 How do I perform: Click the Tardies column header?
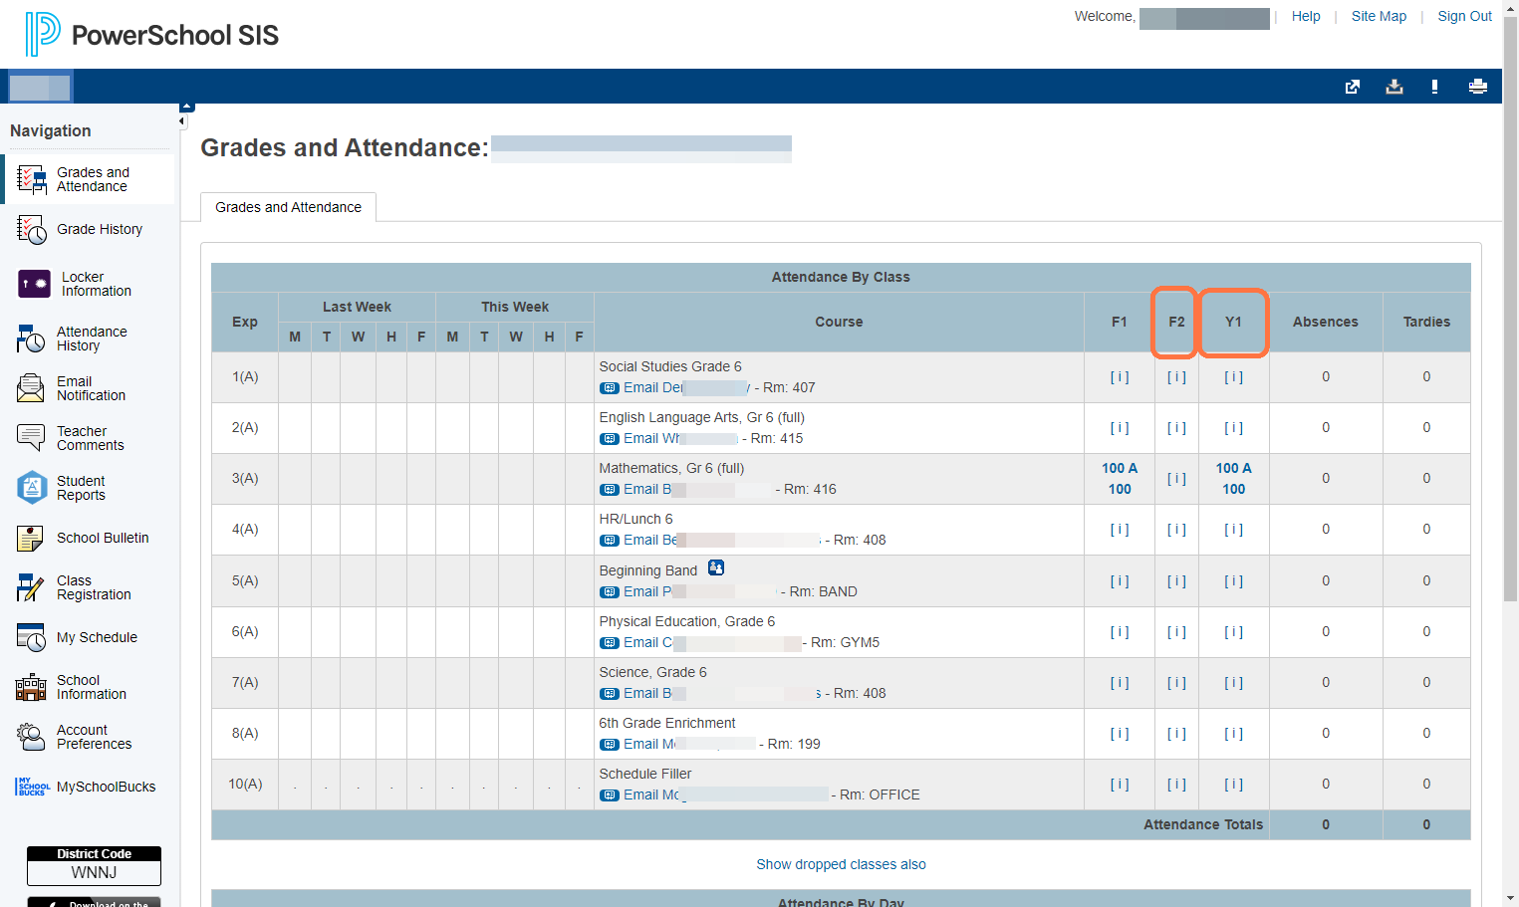pyautogui.click(x=1426, y=322)
